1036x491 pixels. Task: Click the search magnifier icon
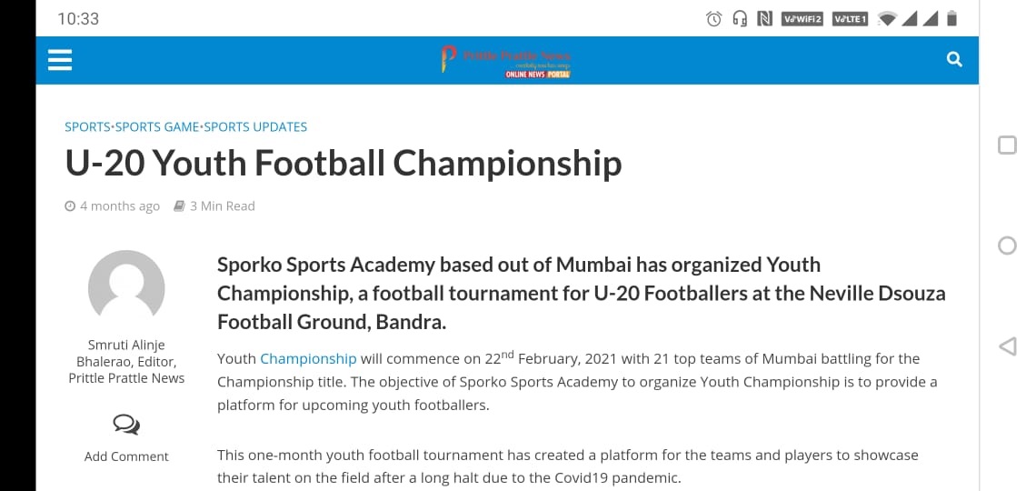[953, 60]
